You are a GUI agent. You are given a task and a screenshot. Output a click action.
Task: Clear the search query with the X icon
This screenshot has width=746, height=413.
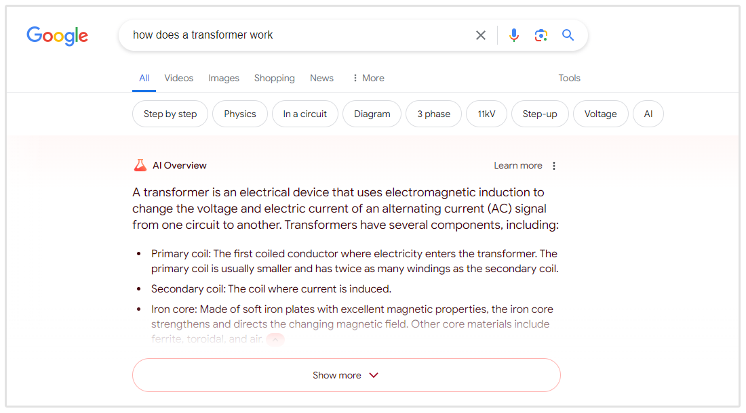pyautogui.click(x=481, y=35)
